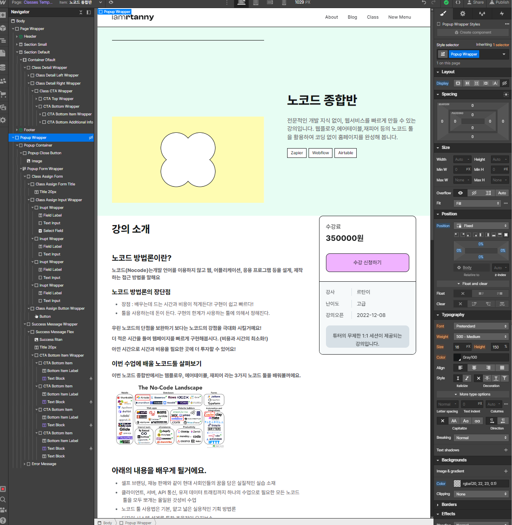This screenshot has height=525, width=512.
Task: Open the Assets images icon in left sidebar
Action: point(3,107)
